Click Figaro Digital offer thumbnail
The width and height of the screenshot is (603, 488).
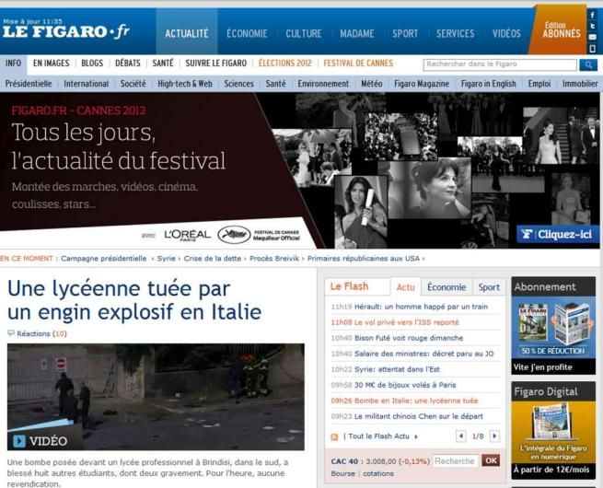coord(553,430)
